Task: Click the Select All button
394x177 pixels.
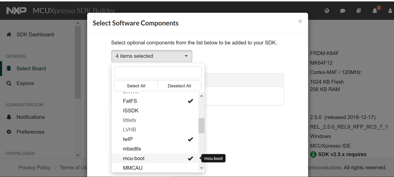Action: click(136, 86)
